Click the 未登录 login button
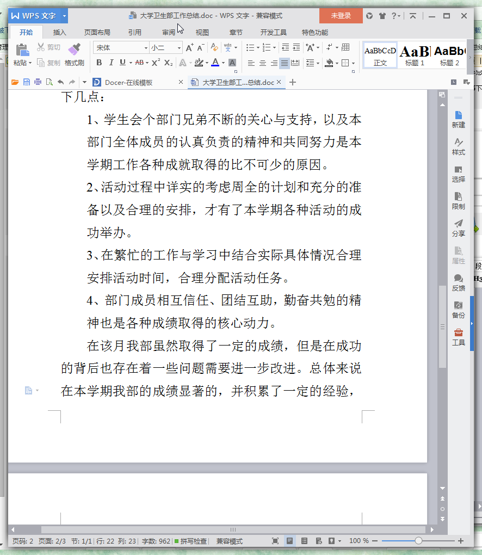482x555 pixels. (341, 16)
